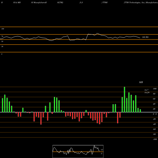Click the tallest green MR bar reaching 100
158x158 pixels.
(x=125, y=100)
